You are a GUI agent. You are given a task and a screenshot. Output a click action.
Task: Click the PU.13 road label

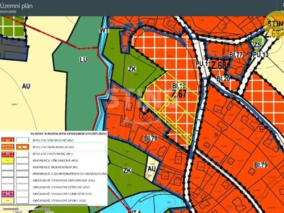[261, 55]
